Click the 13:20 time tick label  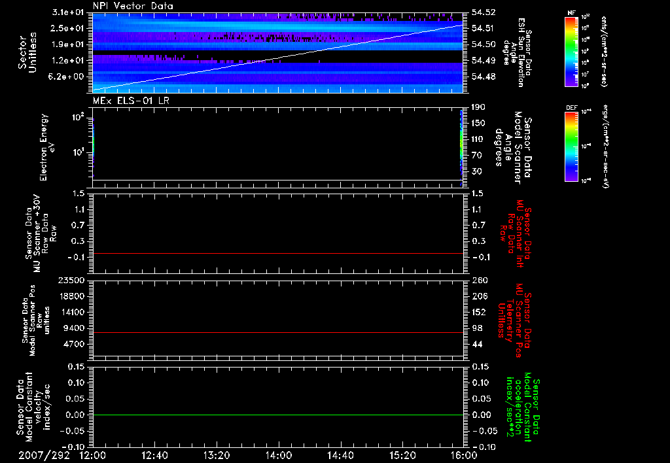pos(217,455)
